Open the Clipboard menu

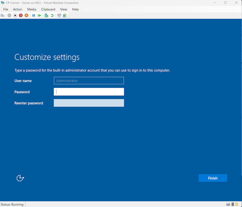pos(48,9)
